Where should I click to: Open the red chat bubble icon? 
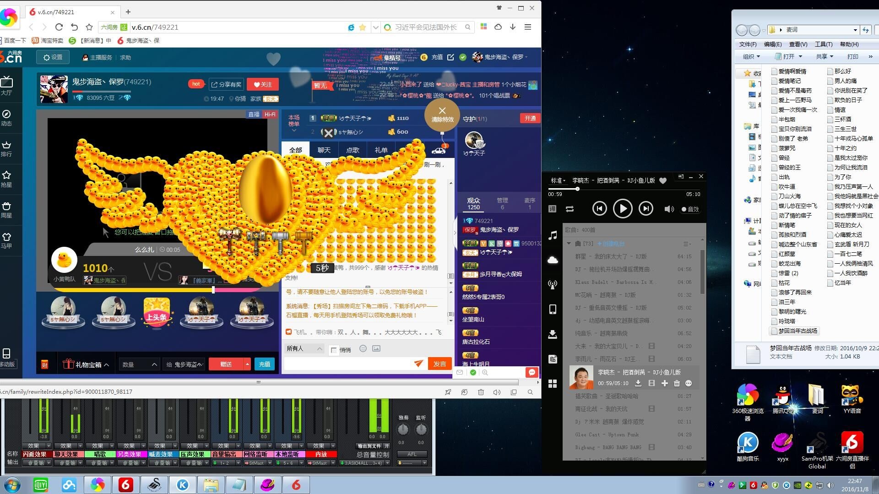(532, 372)
